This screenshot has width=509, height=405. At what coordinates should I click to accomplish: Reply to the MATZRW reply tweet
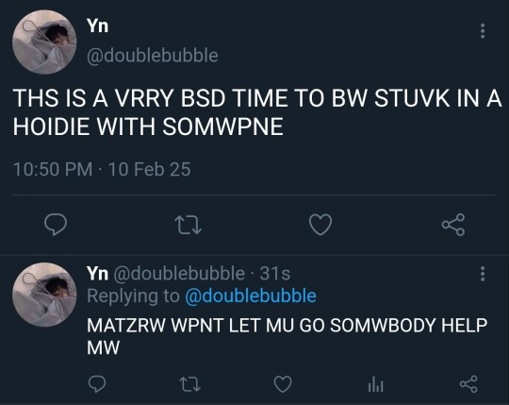97,384
